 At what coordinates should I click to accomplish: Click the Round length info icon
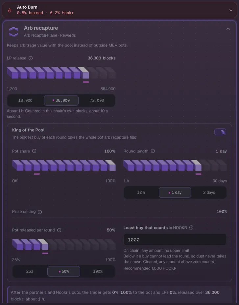pyautogui.click(x=153, y=151)
